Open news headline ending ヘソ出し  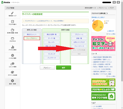coord(102,71)
